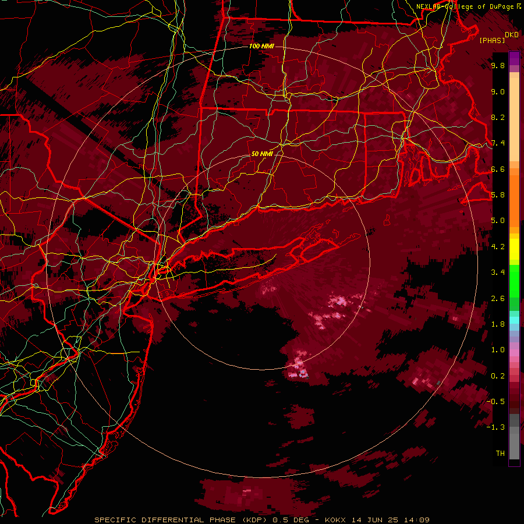This screenshot has height=524, width=524.
Task: Click the orange segment of the color bar
Action: 514,200
